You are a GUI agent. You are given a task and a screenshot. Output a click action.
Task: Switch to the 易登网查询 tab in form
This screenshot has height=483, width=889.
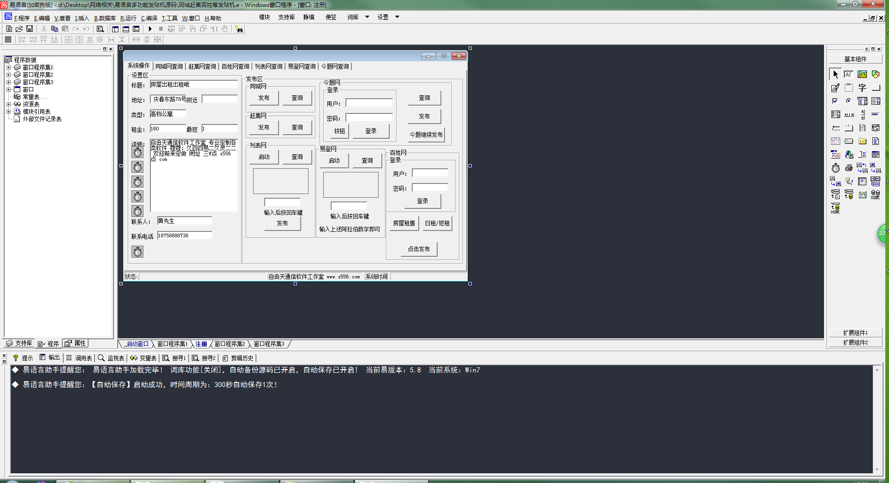pos(302,66)
